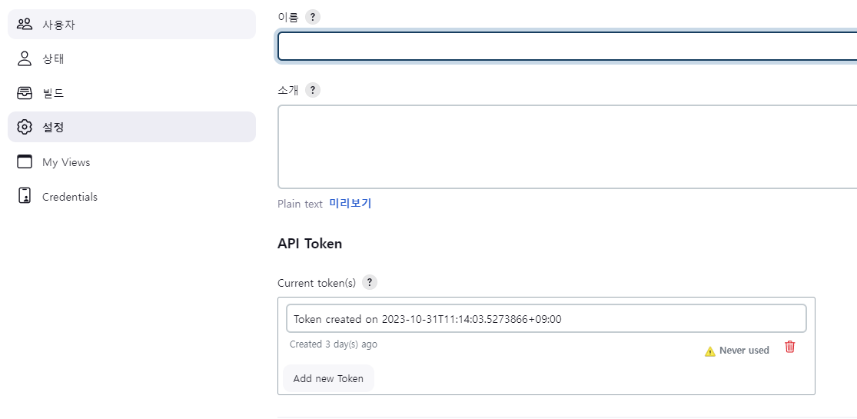Open the 빌드 sidebar item
Viewport: 857px width, 419px height.
click(131, 93)
